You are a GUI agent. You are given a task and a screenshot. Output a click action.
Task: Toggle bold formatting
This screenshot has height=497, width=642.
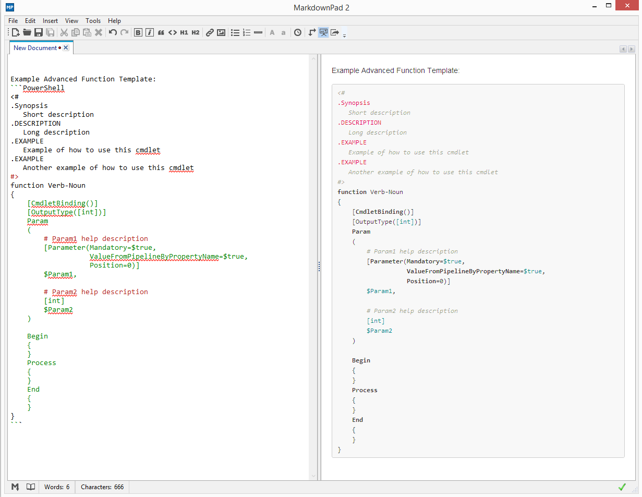(138, 32)
